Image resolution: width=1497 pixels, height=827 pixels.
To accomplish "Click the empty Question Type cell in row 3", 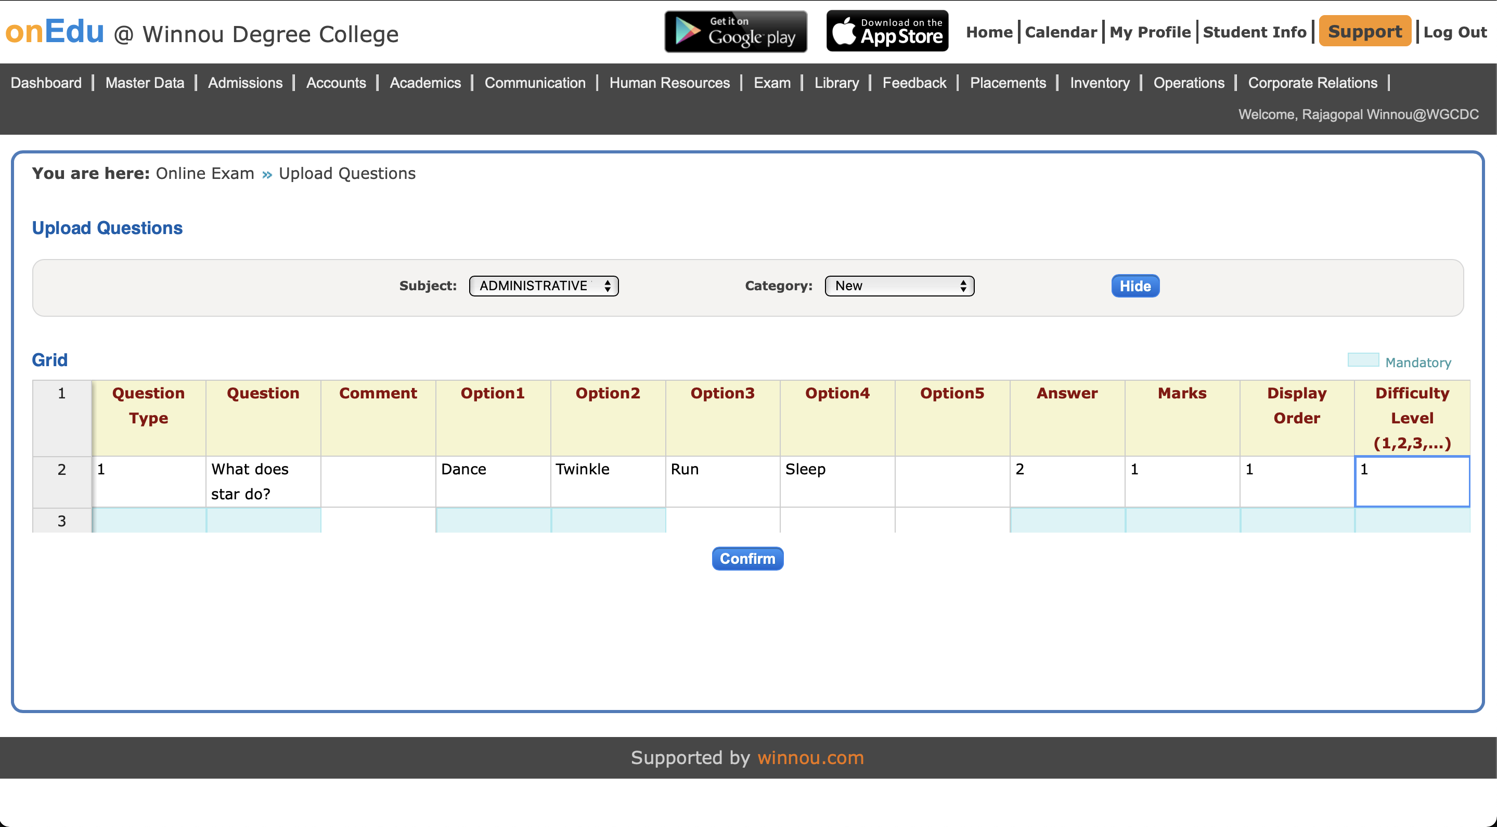I will (149, 521).
